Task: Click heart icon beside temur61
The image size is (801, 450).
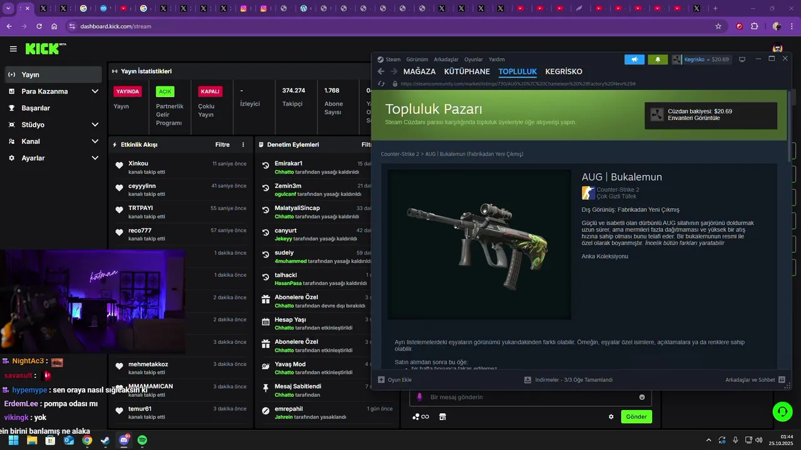Action: click(x=120, y=411)
